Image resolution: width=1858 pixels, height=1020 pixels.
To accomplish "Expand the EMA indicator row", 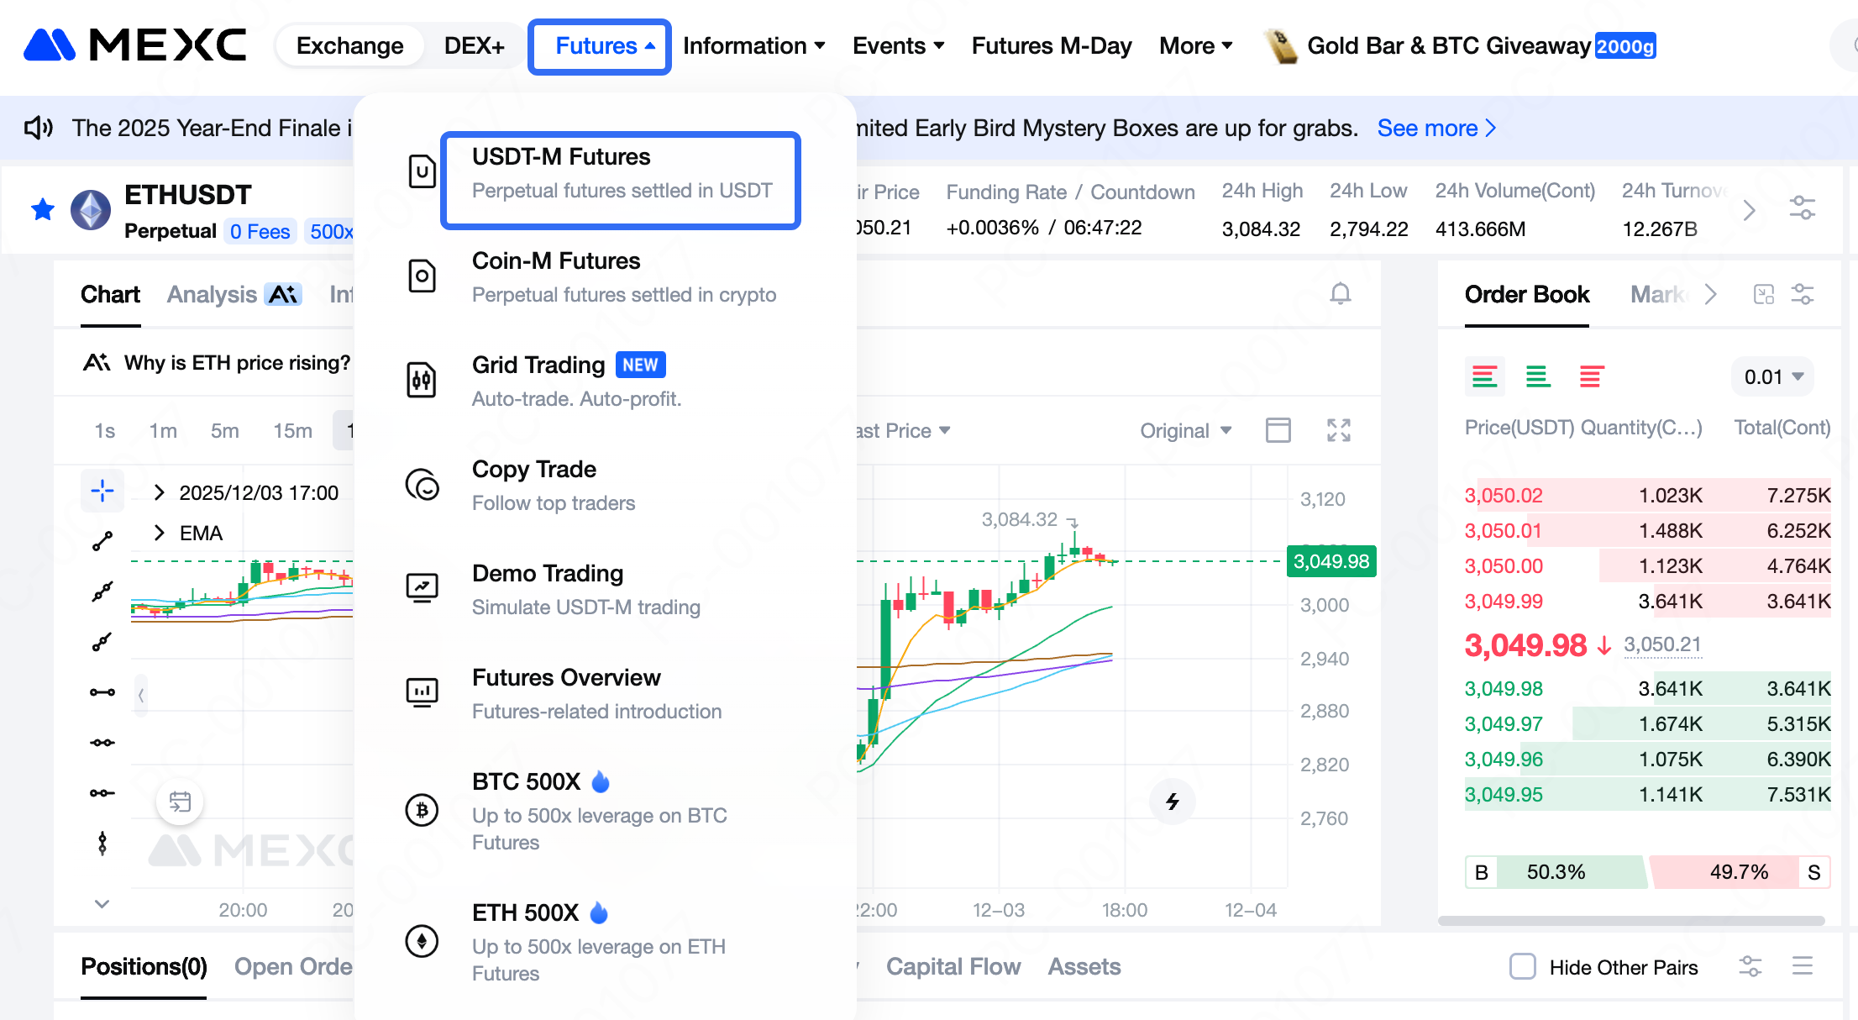I will tap(160, 534).
